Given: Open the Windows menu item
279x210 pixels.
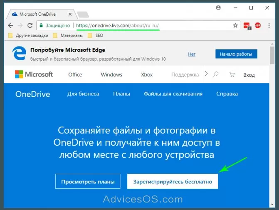Looking at the screenshot, I should tap(111, 75).
